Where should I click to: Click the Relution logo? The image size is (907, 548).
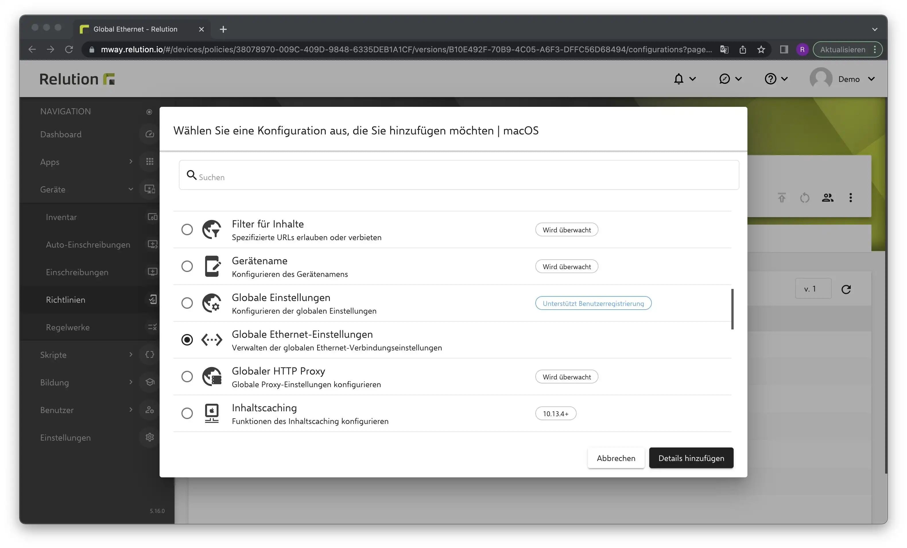pos(77,79)
